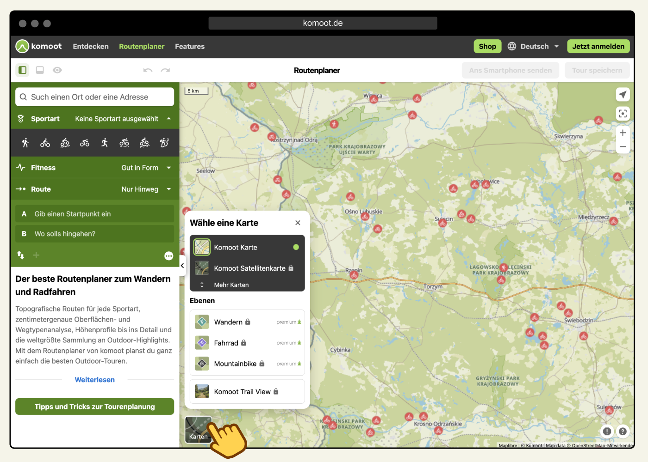This screenshot has height=462, width=648.
Task: Open the three-dot route options menu
Action: (x=169, y=256)
